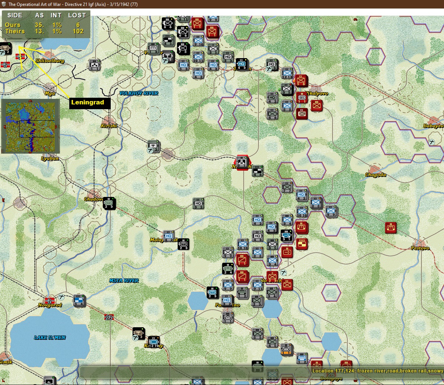Select the red XXXX army unit with yellow symbol

tap(302, 244)
